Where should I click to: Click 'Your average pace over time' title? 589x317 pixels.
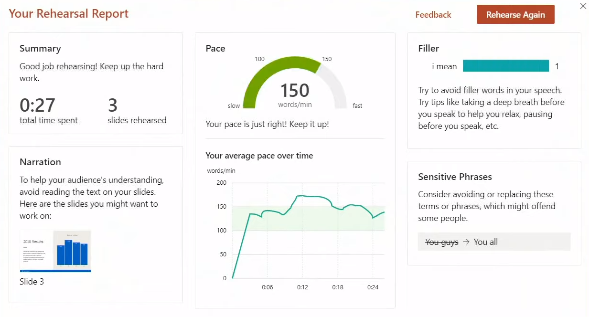(259, 156)
